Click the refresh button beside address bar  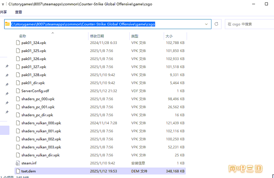click(x=216, y=24)
